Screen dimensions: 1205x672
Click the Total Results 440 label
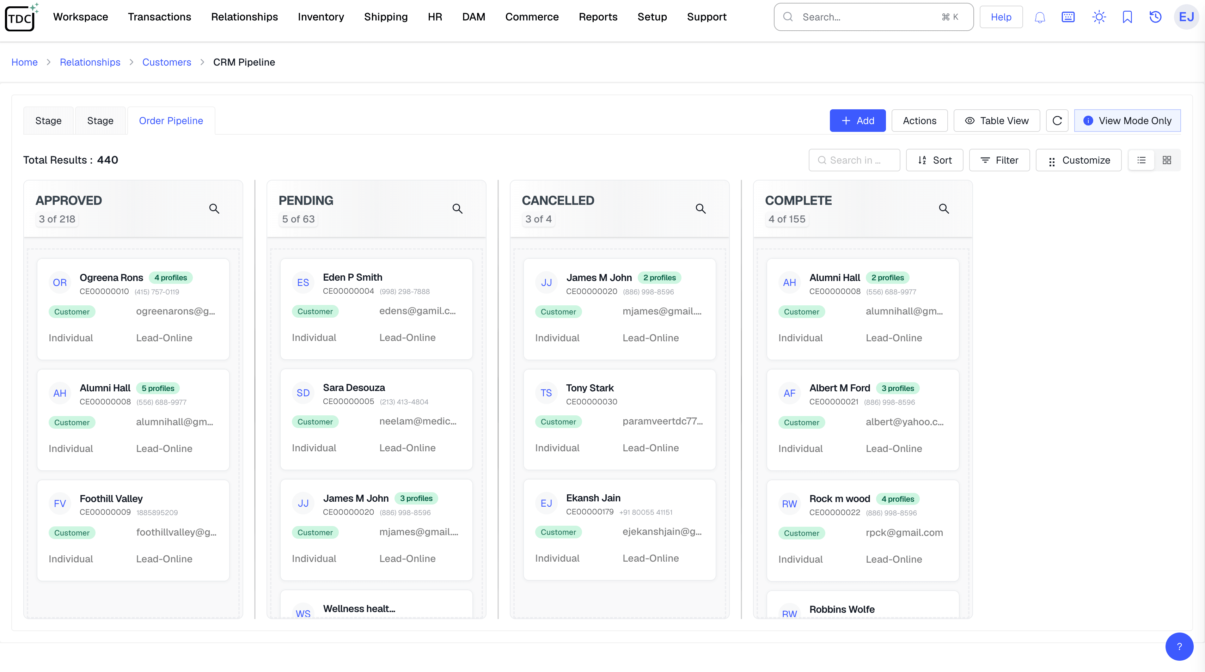[x=71, y=160]
